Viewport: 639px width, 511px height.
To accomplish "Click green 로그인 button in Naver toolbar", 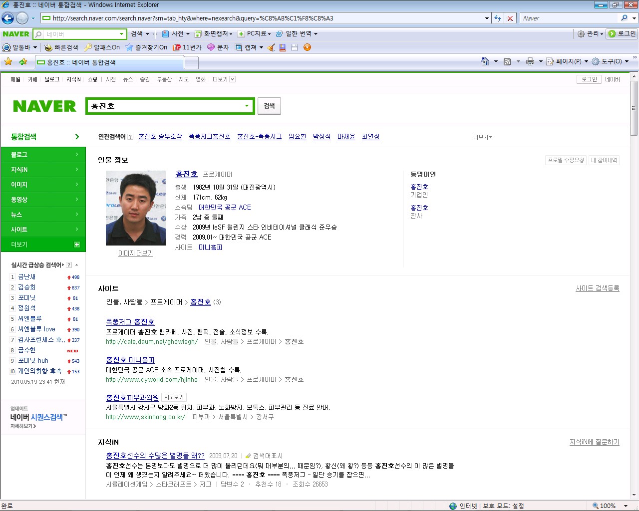I will point(622,34).
